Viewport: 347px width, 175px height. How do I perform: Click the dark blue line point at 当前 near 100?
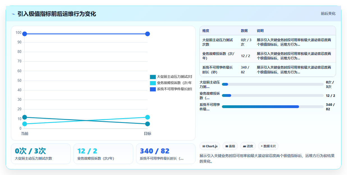tap(25, 34)
